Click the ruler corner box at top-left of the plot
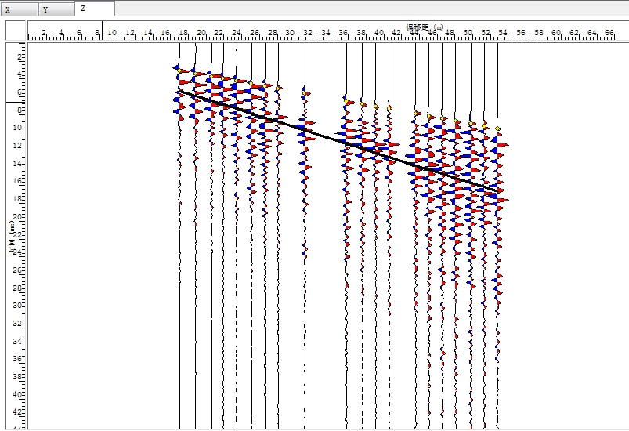Screen dimensions: 629x431 pos(16,30)
